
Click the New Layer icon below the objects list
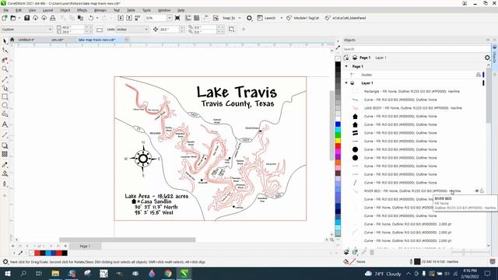346,252
